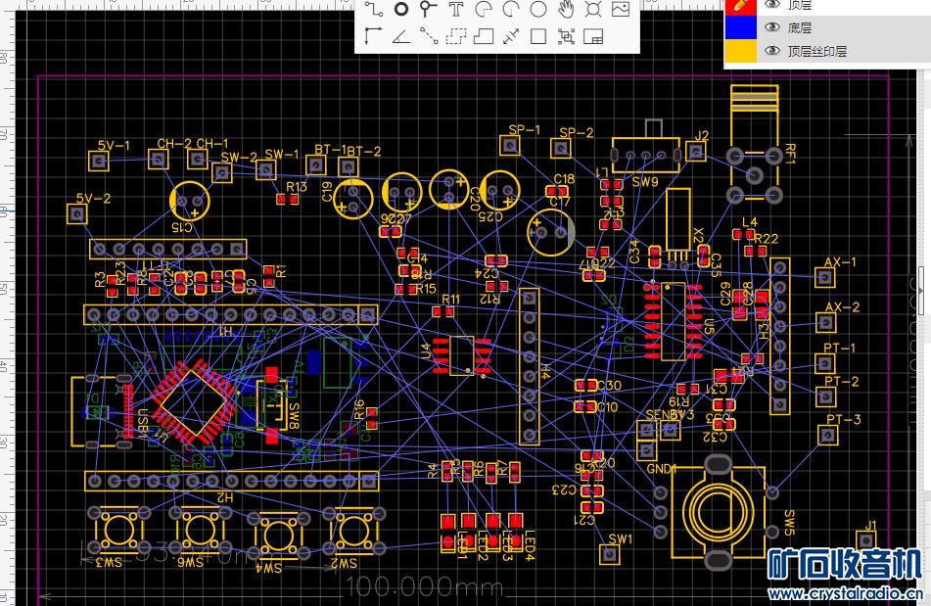Select the 底层 layer row label
The height and width of the screenshot is (606, 931).
799,27
